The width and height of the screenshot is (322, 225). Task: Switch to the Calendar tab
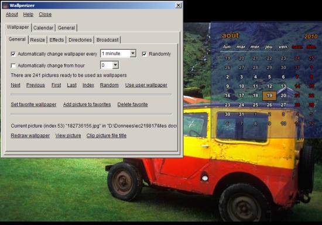coord(43,28)
